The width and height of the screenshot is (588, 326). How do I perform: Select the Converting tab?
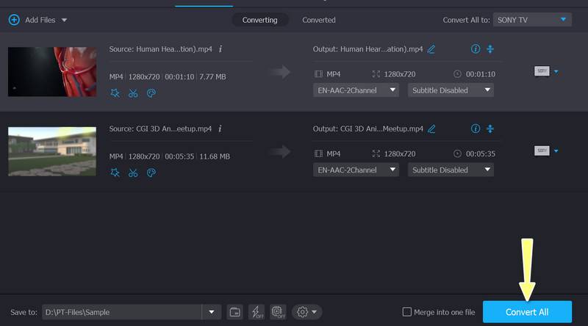[259, 20]
